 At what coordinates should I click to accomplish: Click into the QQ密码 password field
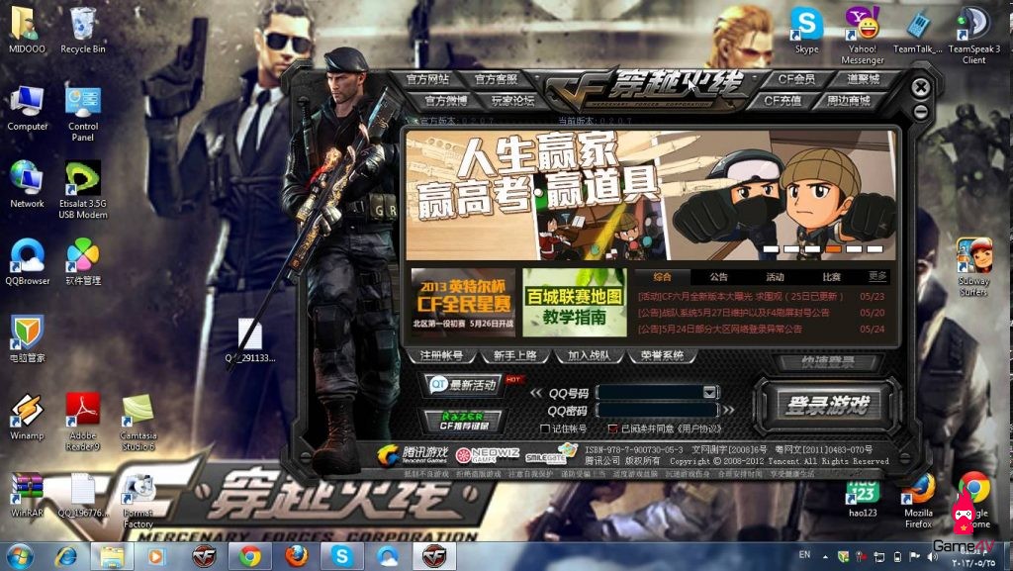coord(657,410)
